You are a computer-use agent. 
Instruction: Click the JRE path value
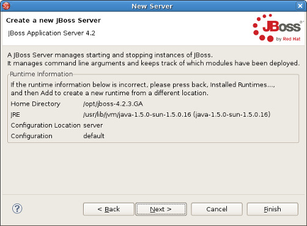(x=177, y=115)
